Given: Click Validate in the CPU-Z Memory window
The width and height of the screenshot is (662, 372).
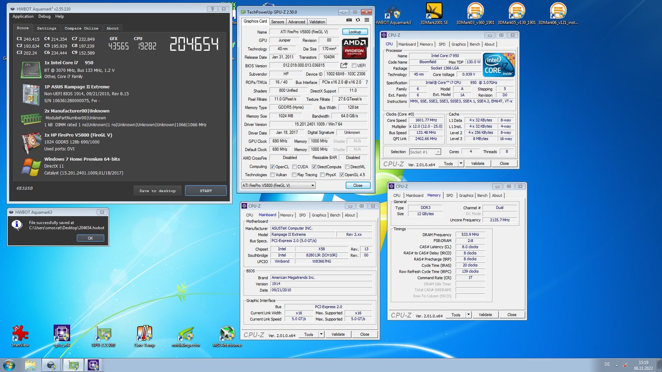Looking at the screenshot, I should tap(485, 315).
